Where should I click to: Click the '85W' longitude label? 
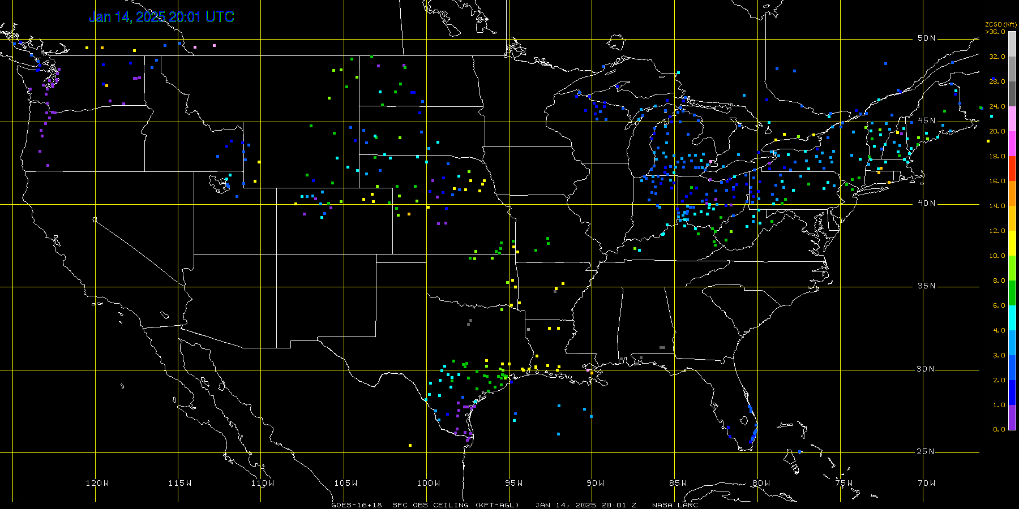pos(678,483)
